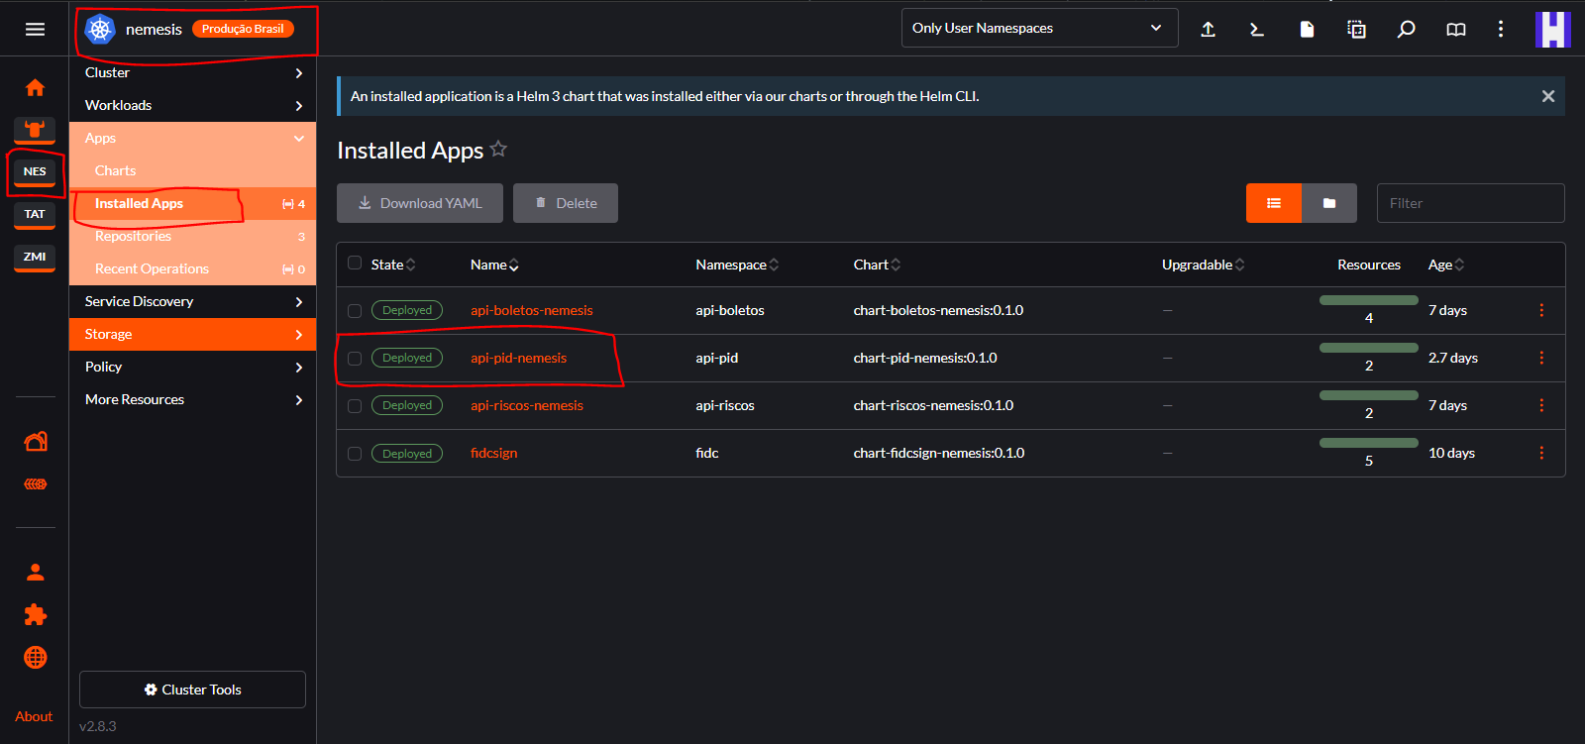Click the Filter input field
The height and width of the screenshot is (744, 1585).
click(1470, 203)
